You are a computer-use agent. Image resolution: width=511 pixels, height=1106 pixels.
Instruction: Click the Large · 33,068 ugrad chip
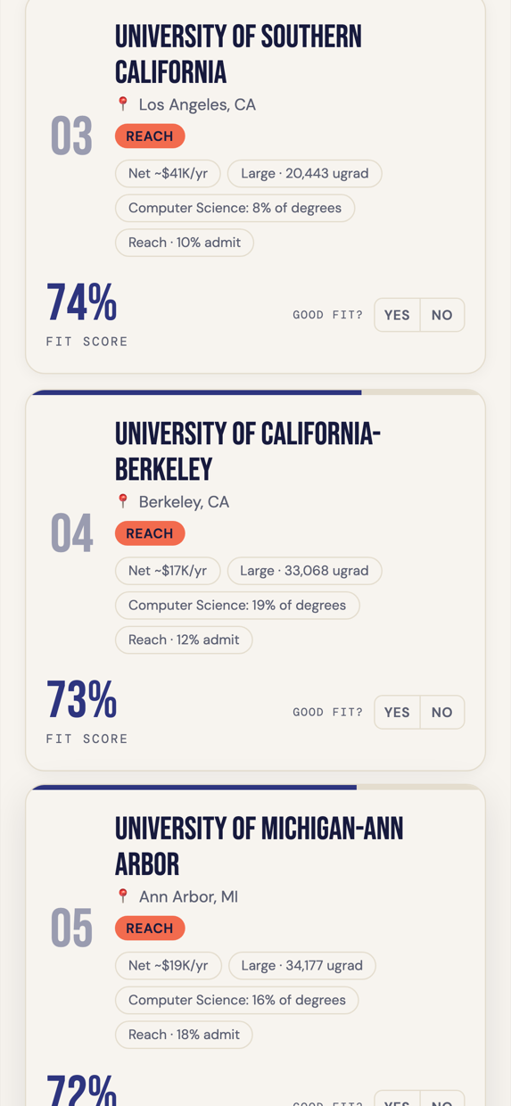304,571
